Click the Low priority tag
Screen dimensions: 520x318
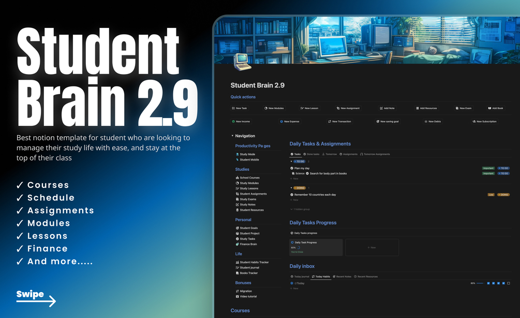click(491, 195)
